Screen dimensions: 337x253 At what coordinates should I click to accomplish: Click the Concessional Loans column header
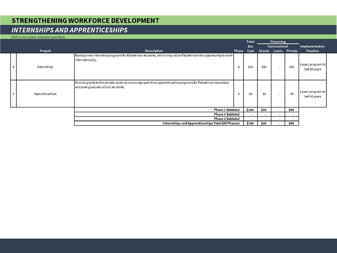278,48
